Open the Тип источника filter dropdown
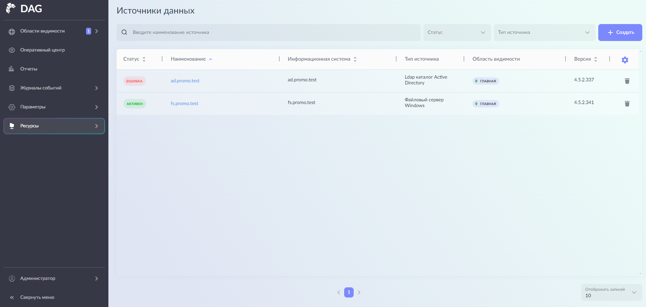The height and width of the screenshot is (307, 646). [x=544, y=33]
